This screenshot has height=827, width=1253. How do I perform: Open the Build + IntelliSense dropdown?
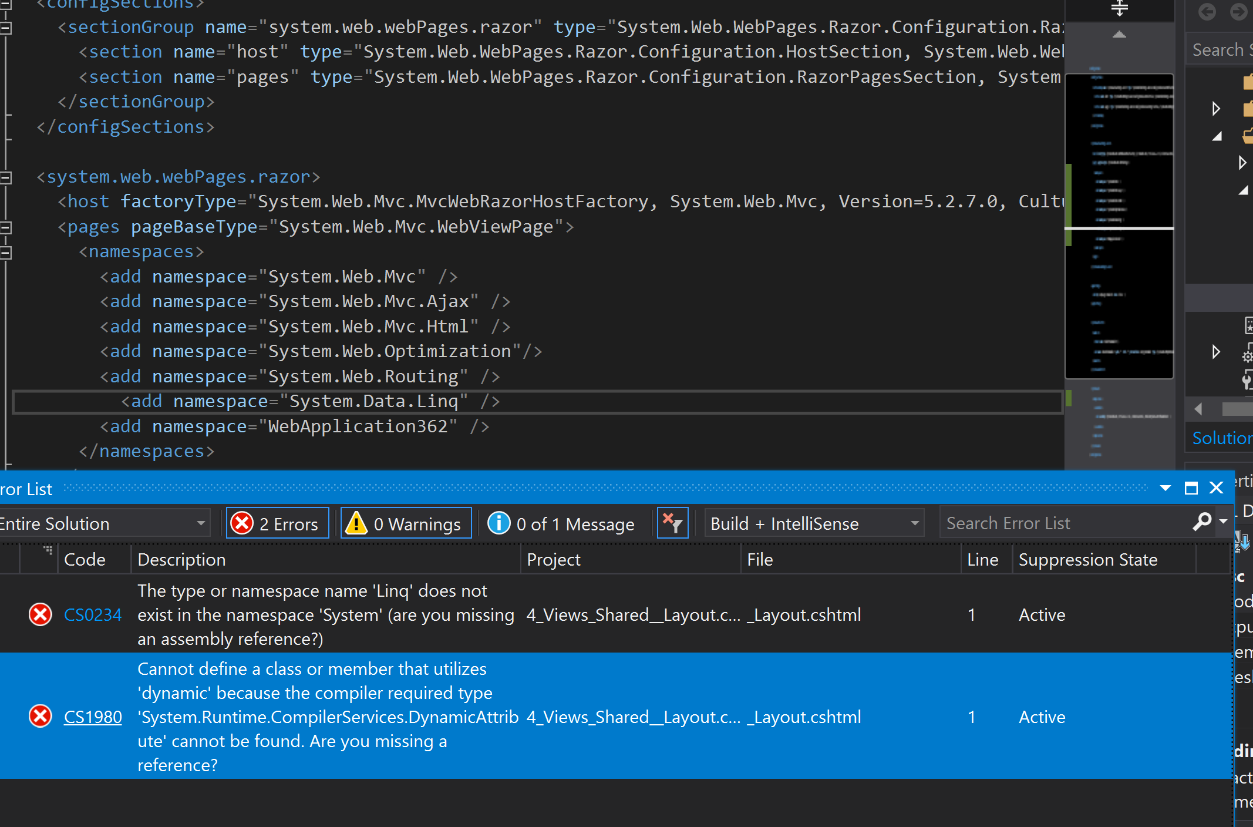[x=814, y=523]
